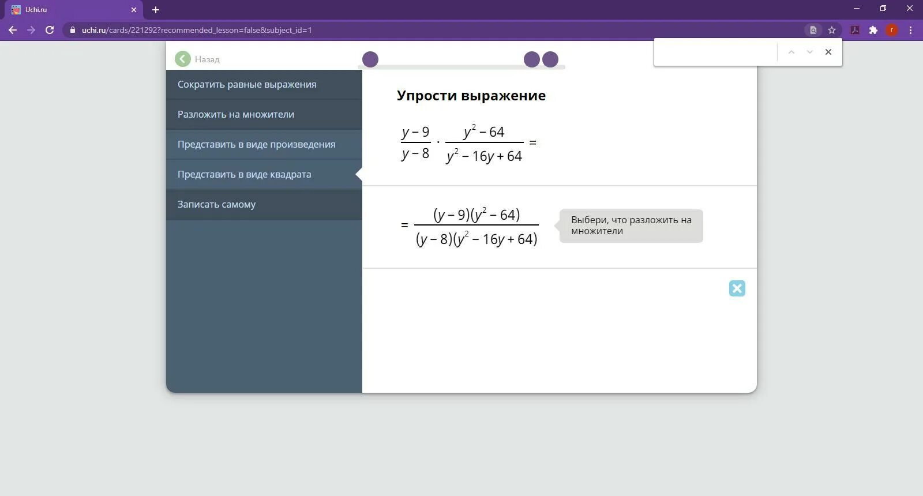
Task: Select numerator factor (y² – 64)
Action: [496, 215]
